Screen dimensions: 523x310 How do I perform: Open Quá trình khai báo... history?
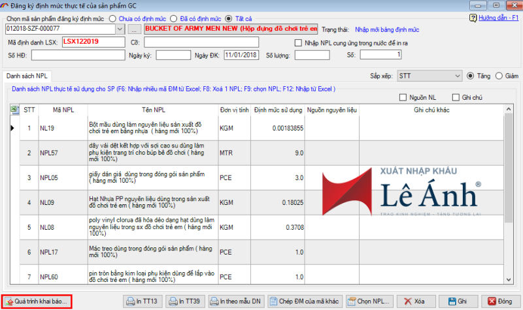tap(37, 302)
